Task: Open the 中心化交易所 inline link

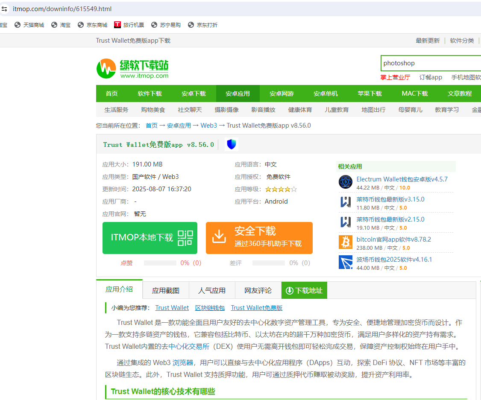Action: click(x=189, y=346)
